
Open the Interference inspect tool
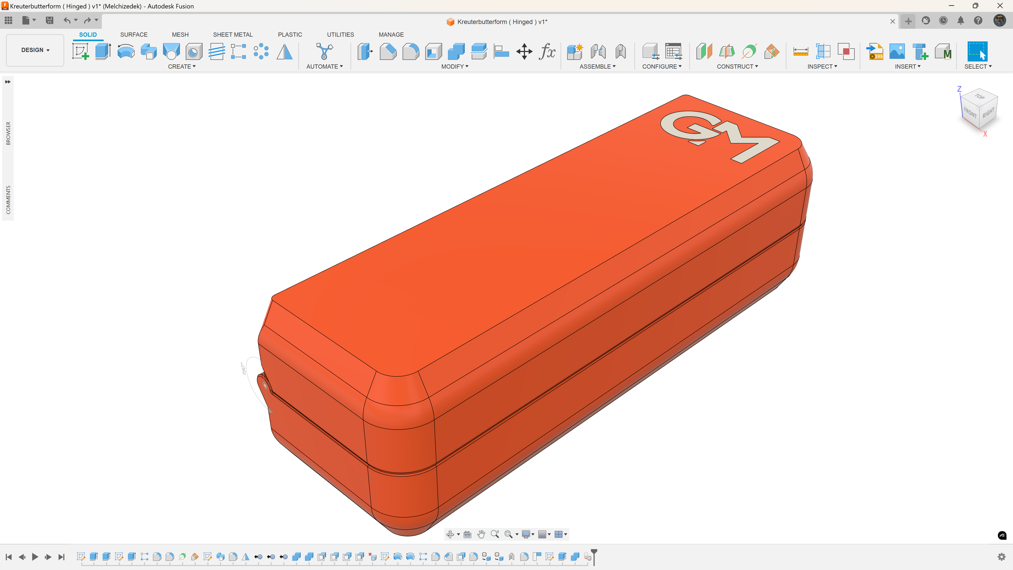click(x=846, y=51)
